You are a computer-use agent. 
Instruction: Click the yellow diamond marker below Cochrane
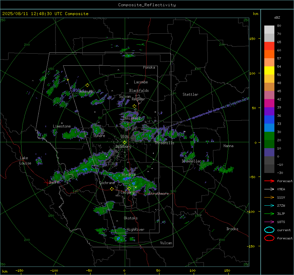(x=112, y=189)
